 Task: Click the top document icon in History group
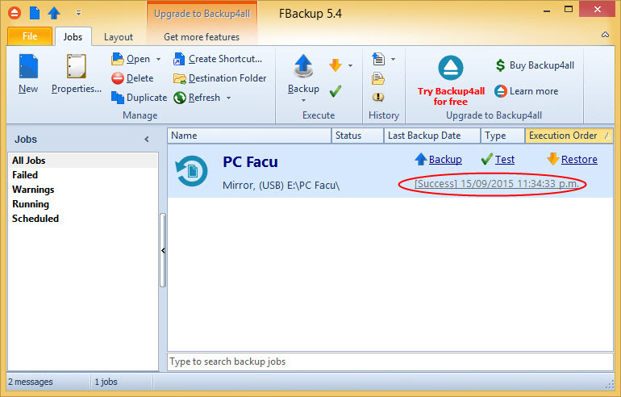pos(378,59)
